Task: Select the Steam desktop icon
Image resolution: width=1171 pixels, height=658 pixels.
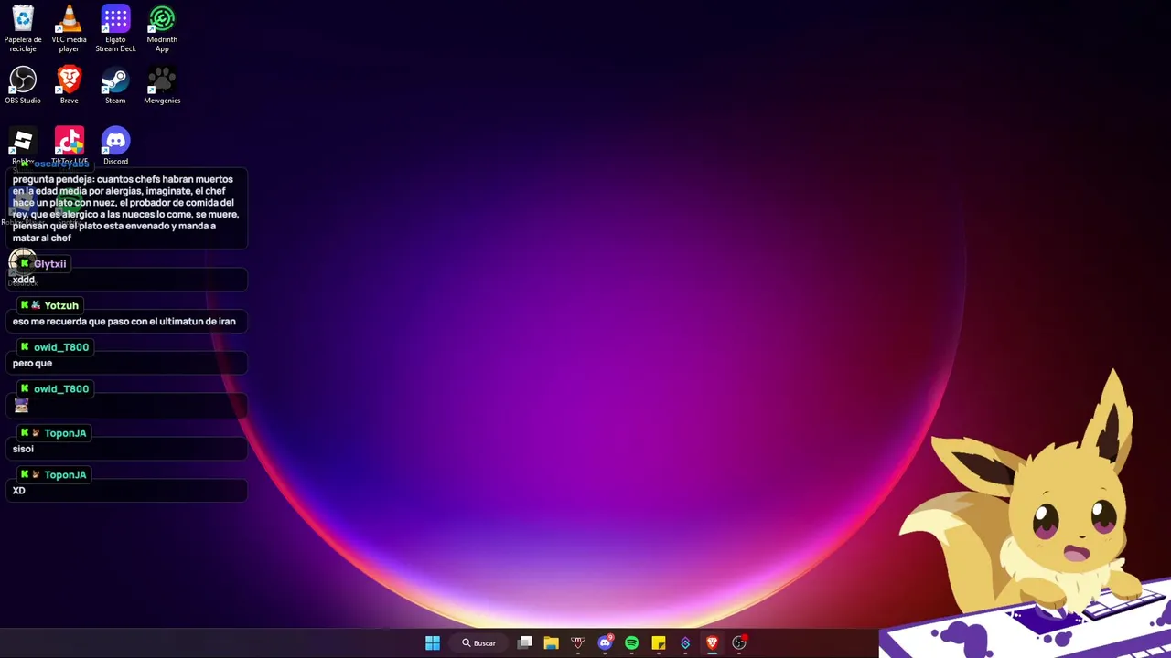Action: tap(115, 85)
